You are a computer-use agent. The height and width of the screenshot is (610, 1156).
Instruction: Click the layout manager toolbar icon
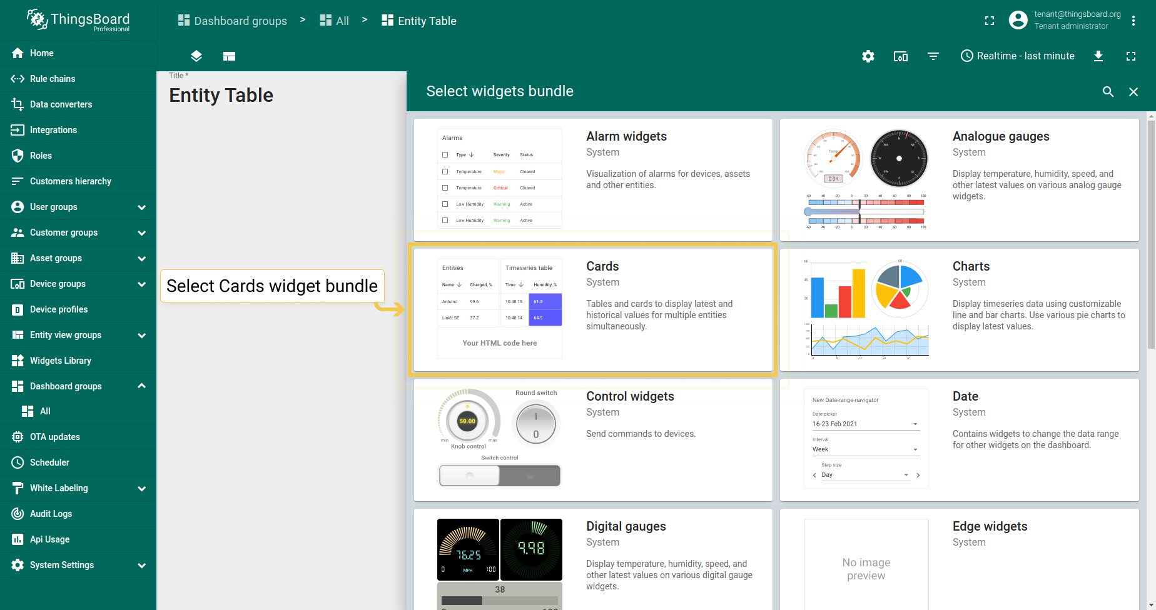point(229,56)
